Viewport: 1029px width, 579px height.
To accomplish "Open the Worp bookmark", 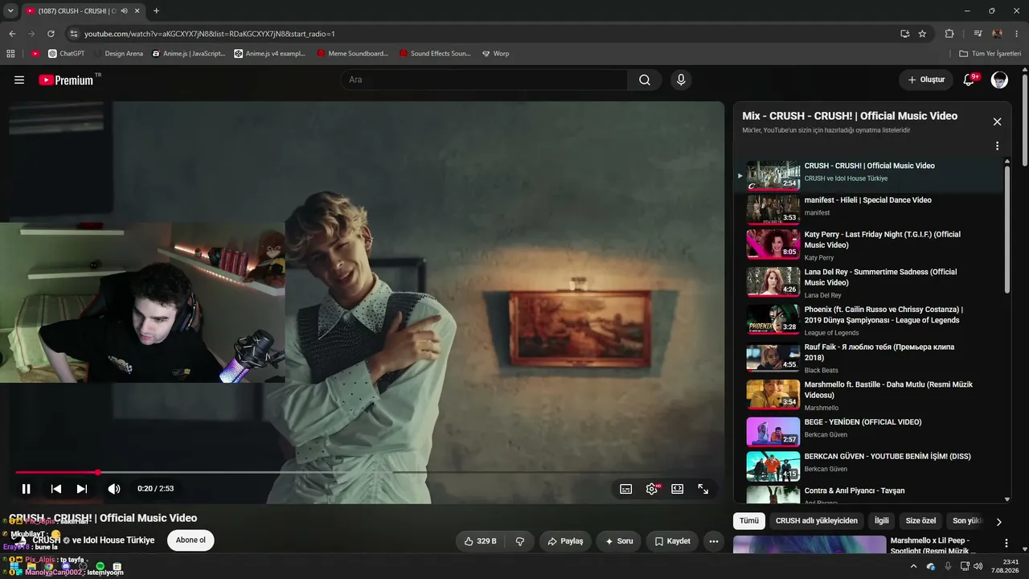I will 495,54.
